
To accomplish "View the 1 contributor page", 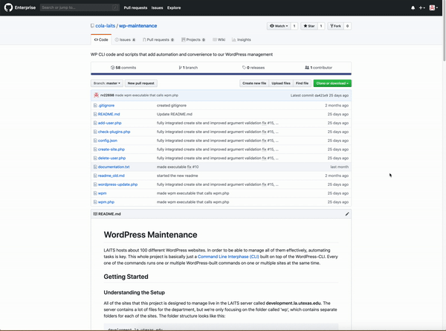I will tap(318, 68).
